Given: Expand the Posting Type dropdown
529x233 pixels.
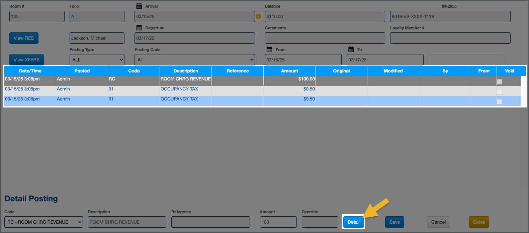Looking at the screenshot, I should (97, 60).
